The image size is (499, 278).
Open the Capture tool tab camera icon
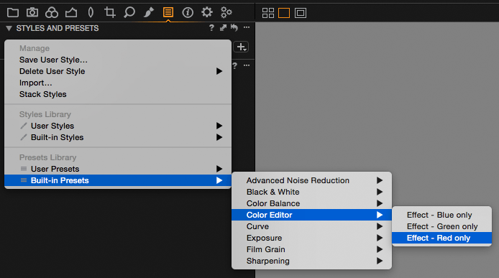(x=32, y=12)
